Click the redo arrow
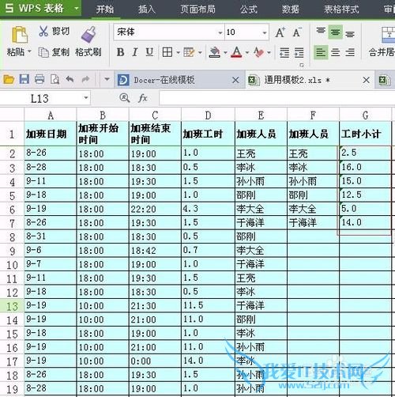Image resolution: width=395 pixels, height=397 pixels. click(85, 79)
